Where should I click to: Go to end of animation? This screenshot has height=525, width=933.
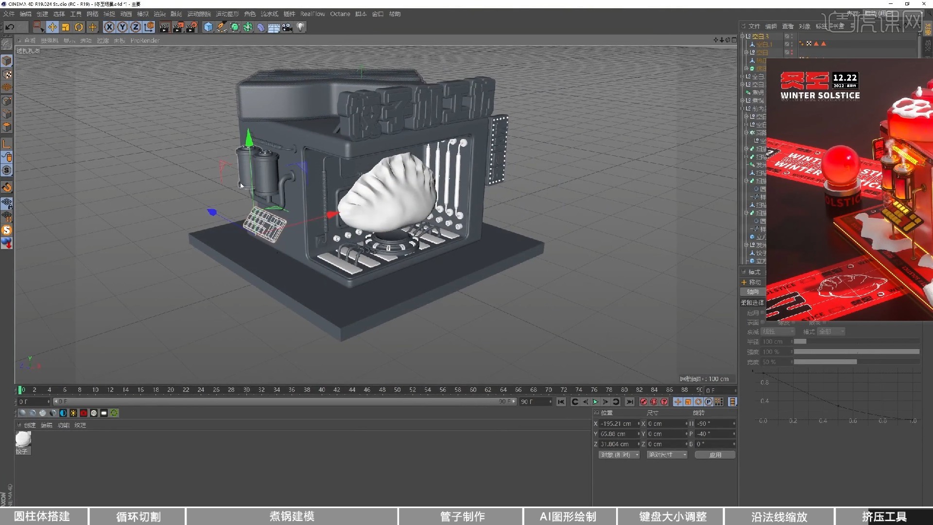tap(630, 402)
